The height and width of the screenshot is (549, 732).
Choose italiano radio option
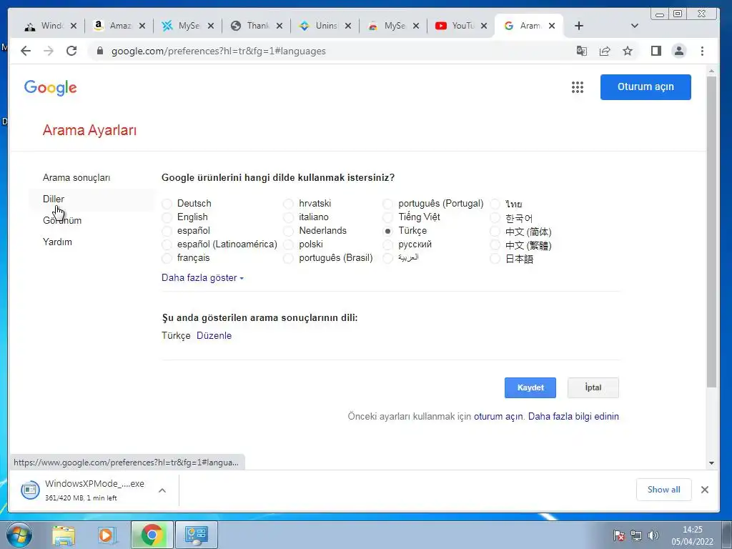(289, 217)
